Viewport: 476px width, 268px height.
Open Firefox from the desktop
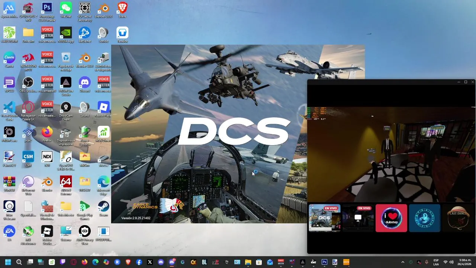pos(47,134)
